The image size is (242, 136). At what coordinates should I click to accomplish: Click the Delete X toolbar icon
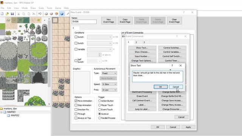pyautogui.click(x=34, y=14)
